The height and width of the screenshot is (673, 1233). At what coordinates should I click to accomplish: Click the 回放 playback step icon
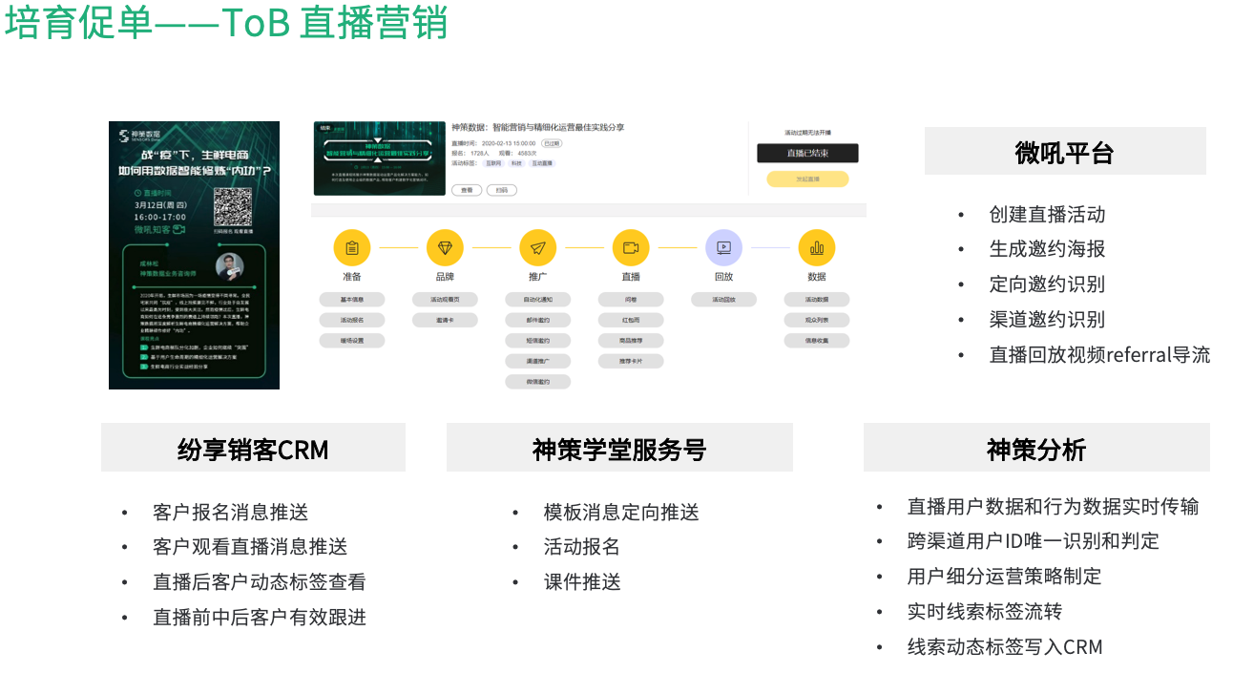coord(723,247)
